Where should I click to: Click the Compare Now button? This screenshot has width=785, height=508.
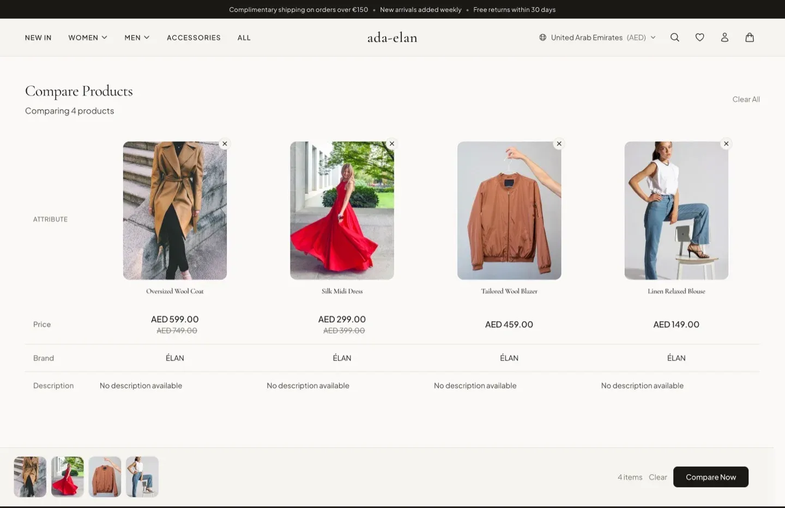click(711, 476)
